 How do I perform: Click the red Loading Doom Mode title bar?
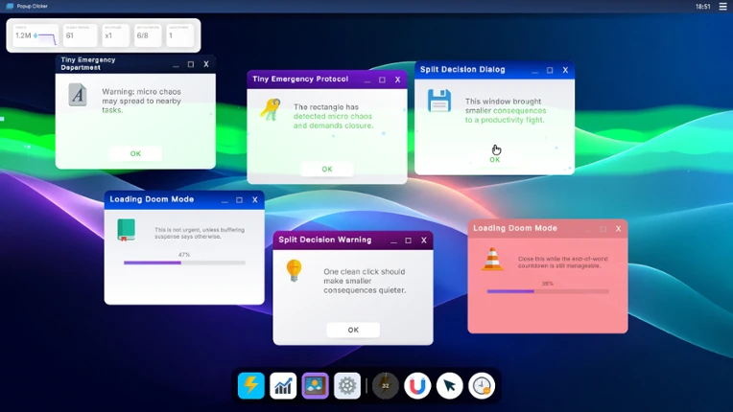tap(548, 228)
